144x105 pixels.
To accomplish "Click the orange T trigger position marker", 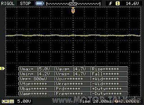I will pos(73,10).
